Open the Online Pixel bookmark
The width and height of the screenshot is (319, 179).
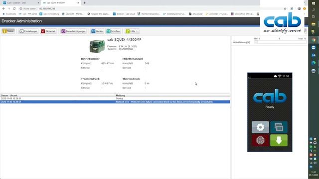pos(242,14)
